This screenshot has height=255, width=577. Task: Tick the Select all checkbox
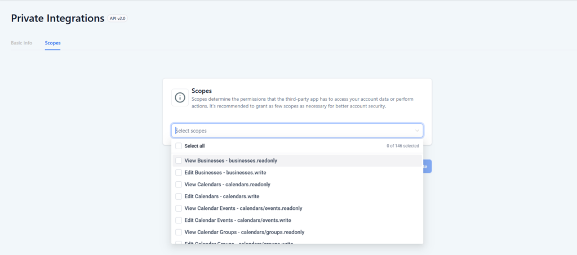pyautogui.click(x=179, y=146)
